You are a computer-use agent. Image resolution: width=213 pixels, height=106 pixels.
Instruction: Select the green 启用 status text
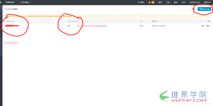pos(141,26)
